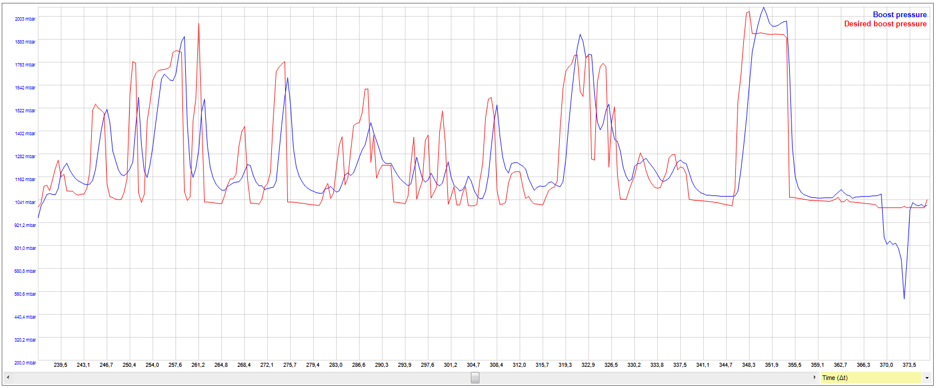Image resolution: width=936 pixels, height=388 pixels.
Task: Click scrollbar track left of the thumb
Action: pos(229,378)
